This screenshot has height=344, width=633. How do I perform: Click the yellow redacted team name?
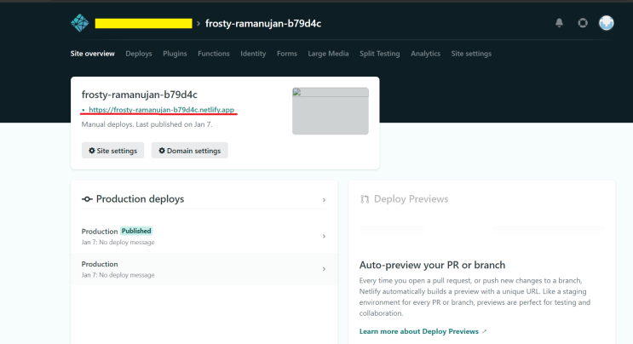coord(143,23)
